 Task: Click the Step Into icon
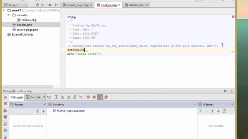[62, 97]
